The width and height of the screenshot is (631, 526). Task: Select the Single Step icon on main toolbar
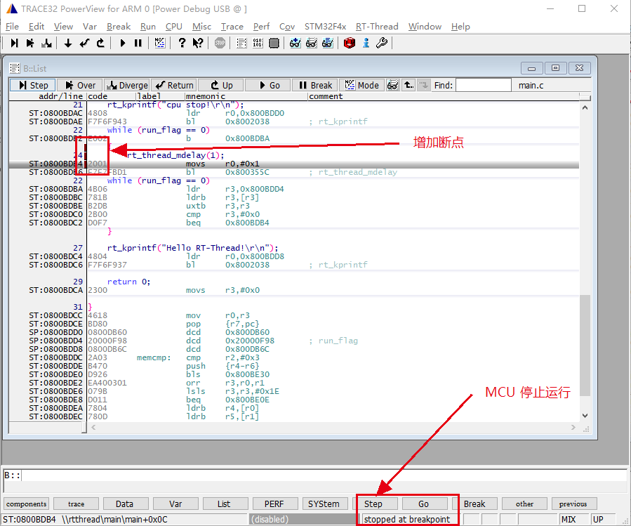pos(14,43)
